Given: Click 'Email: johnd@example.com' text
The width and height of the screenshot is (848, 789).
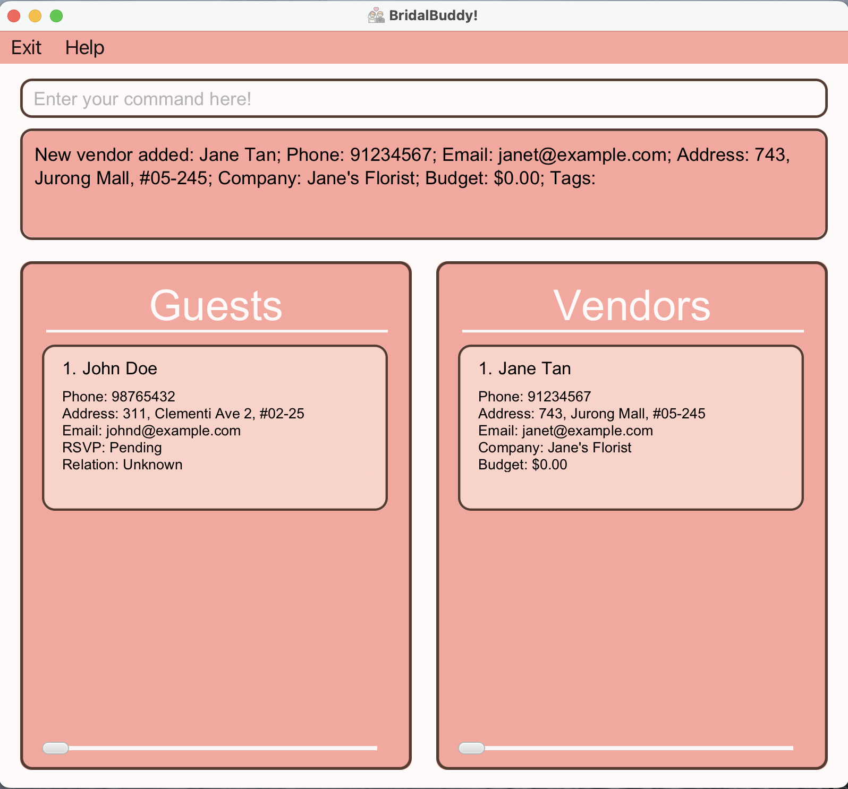Looking at the screenshot, I should [151, 431].
